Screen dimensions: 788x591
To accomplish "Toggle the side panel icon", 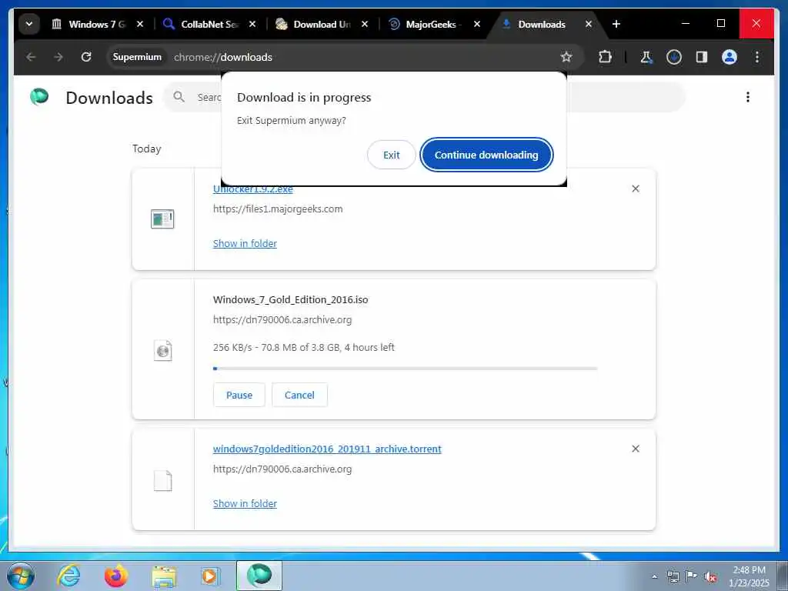I will pos(702,57).
